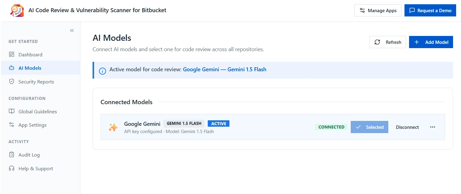Go to App Settings

coord(40,125)
